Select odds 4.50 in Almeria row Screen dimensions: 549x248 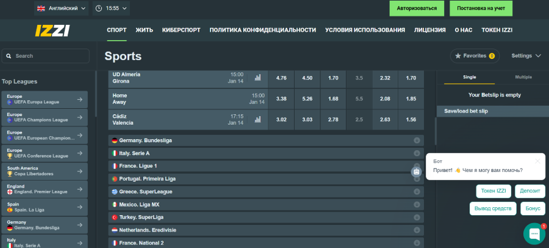tap(307, 78)
